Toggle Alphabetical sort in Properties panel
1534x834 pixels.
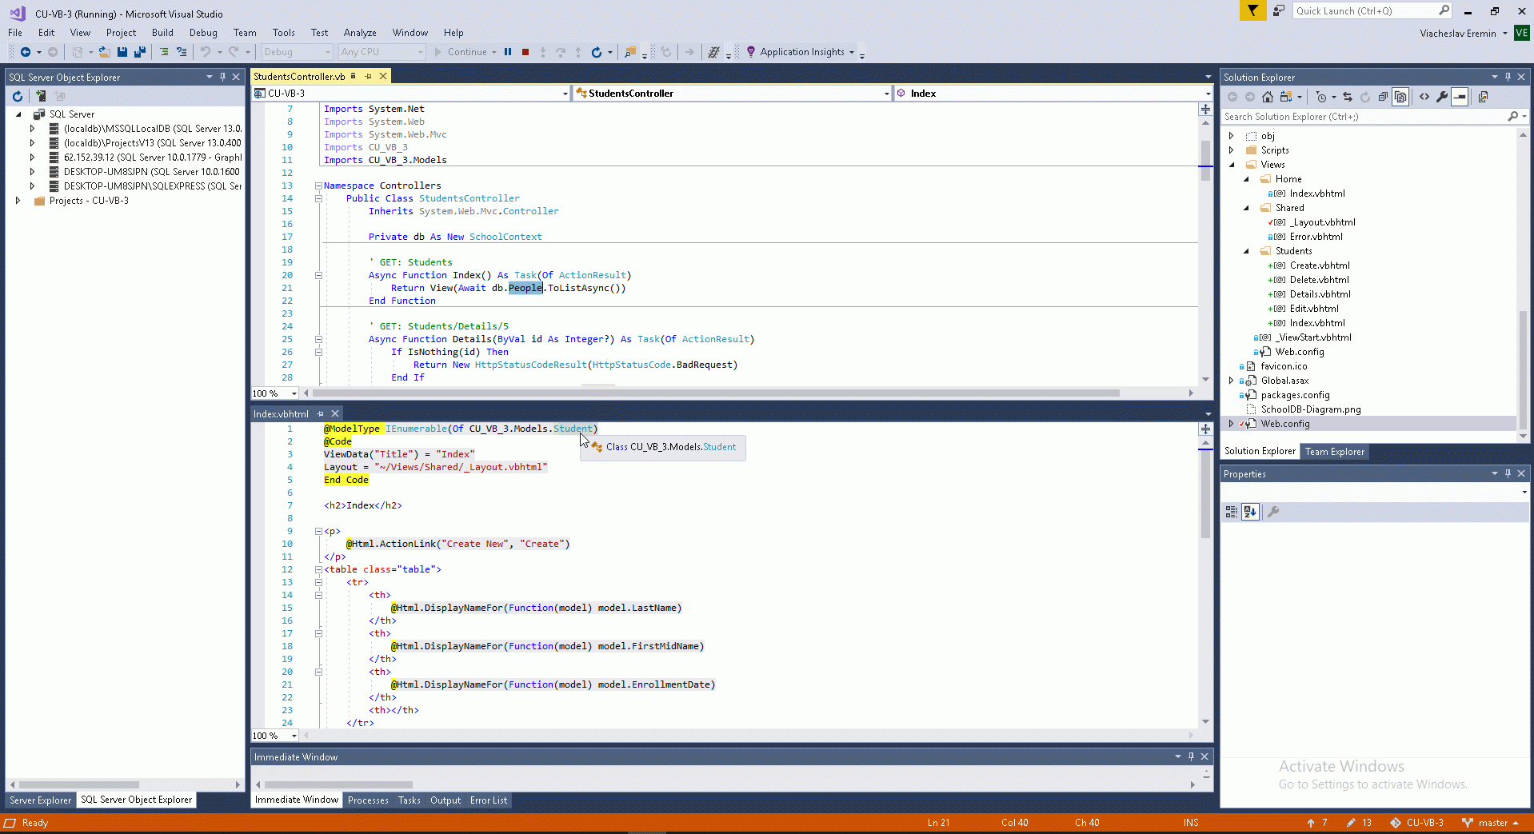click(1250, 512)
